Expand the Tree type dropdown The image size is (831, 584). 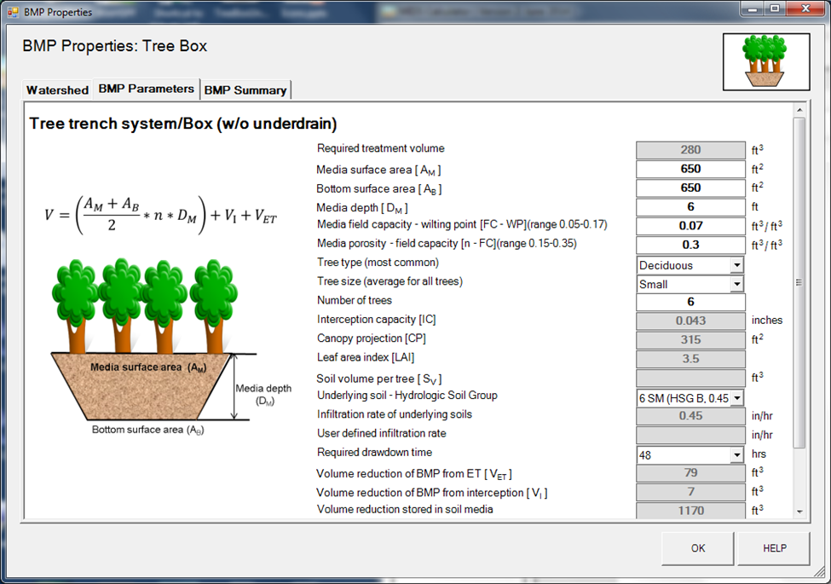(x=736, y=265)
